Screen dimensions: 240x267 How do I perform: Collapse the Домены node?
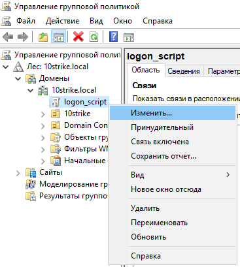18,78
